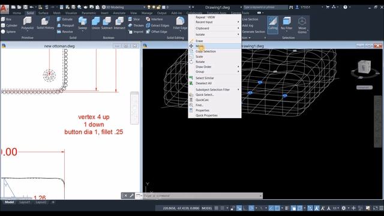Viewport: 384px width, 216px height.
Task: Select the Slice tool
Action: tap(134, 19)
